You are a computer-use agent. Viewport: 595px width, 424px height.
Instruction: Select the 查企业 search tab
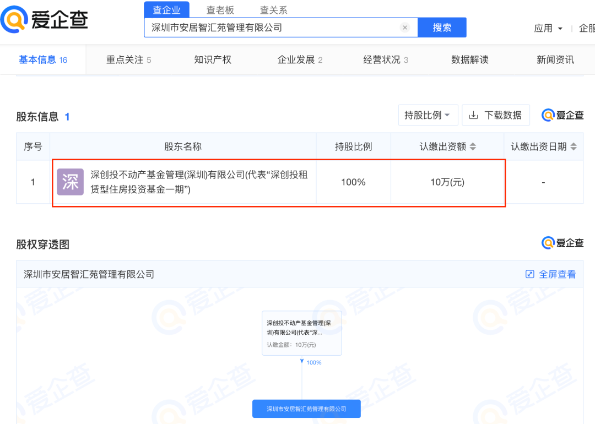pos(166,10)
